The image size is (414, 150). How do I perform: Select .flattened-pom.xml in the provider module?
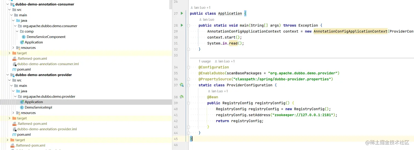[x=32, y=124]
